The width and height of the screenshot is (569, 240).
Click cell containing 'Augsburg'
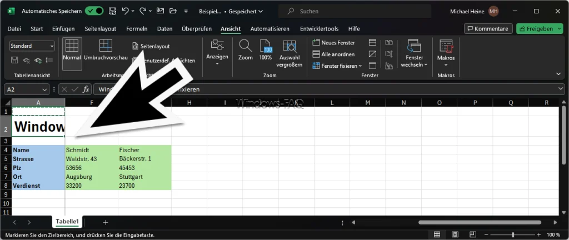[92, 177]
